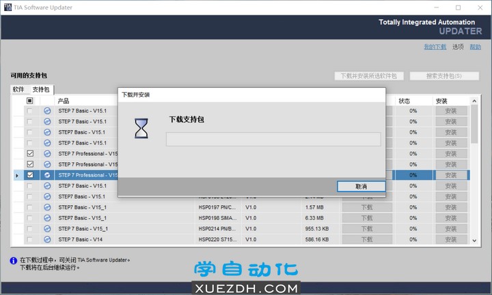Screen dimensions: 492x295
Task: Click the TIA app icon in the title bar
Action: tap(8, 7)
